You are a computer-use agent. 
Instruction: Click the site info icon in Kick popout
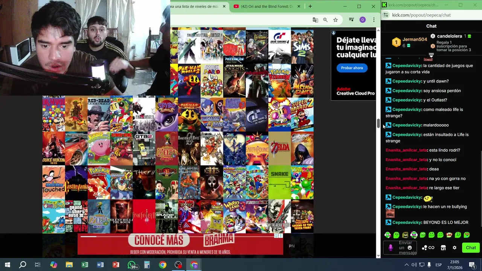[x=386, y=15]
